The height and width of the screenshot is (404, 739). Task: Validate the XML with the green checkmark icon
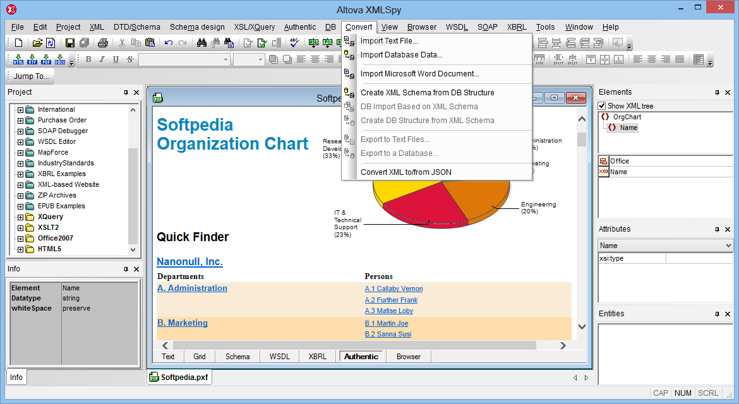pyautogui.click(x=262, y=43)
